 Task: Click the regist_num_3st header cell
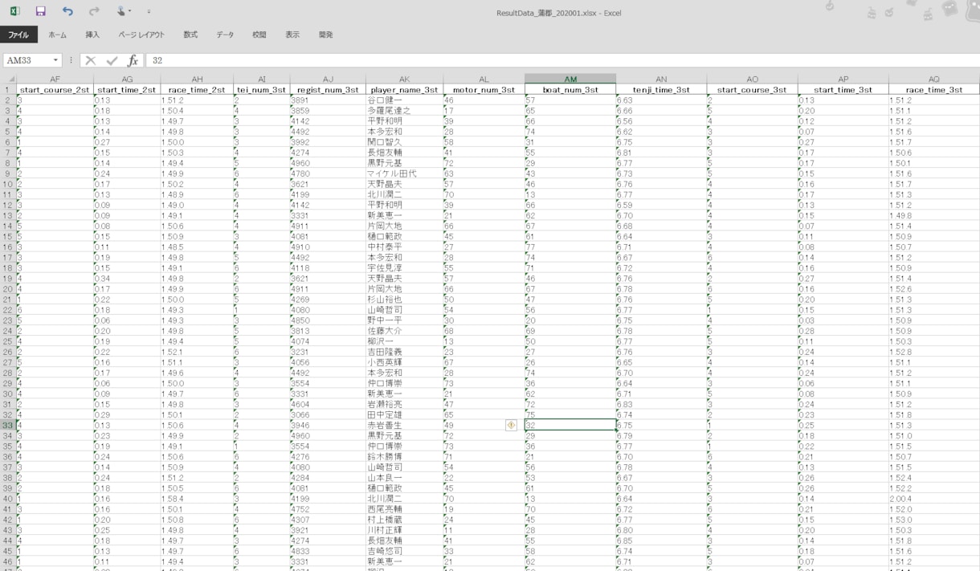(328, 90)
